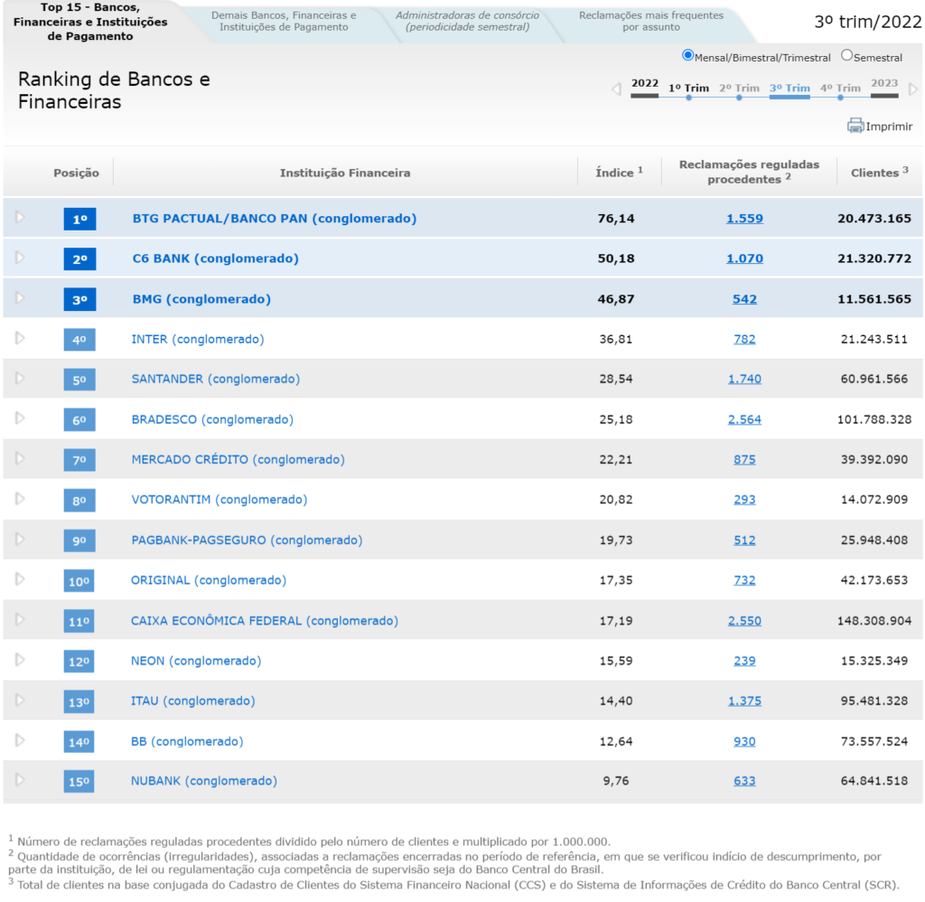Open Bradesco complaints count 2.564
Screen dimensions: 925x902
pyautogui.click(x=744, y=419)
